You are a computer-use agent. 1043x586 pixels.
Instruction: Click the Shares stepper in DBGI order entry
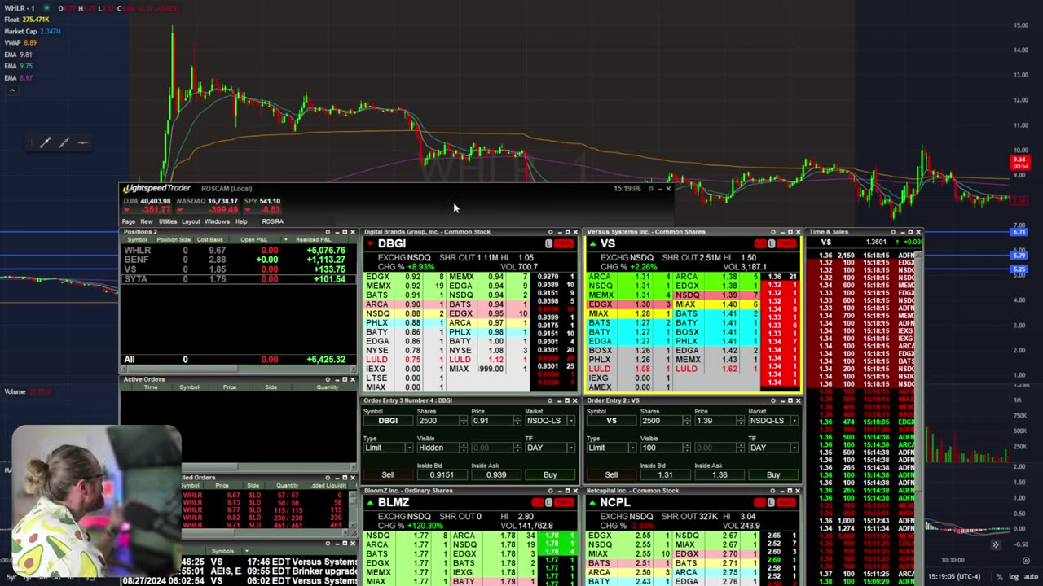[x=463, y=421]
